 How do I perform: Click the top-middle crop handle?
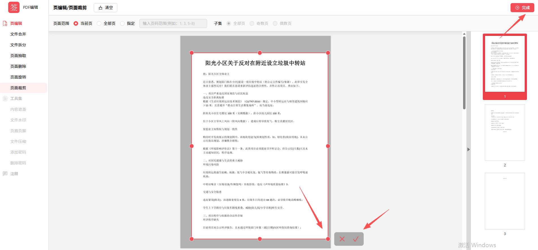[260, 53]
